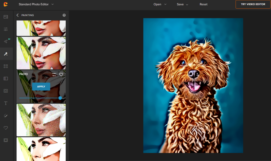
Task: Click the PA010 effect label
Action: pyautogui.click(x=23, y=74)
